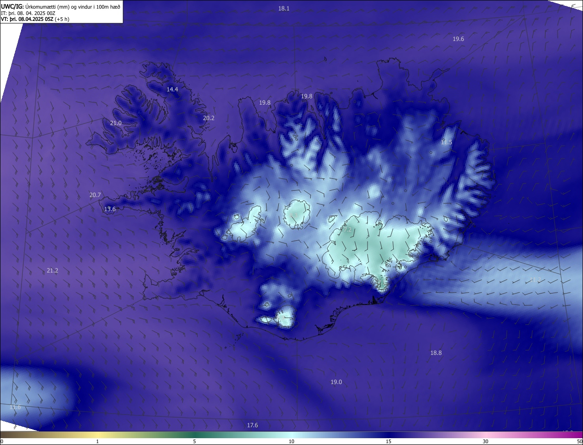583x445 pixels.
Task: Click the 30 tick on the color scale
Action: tap(486, 442)
